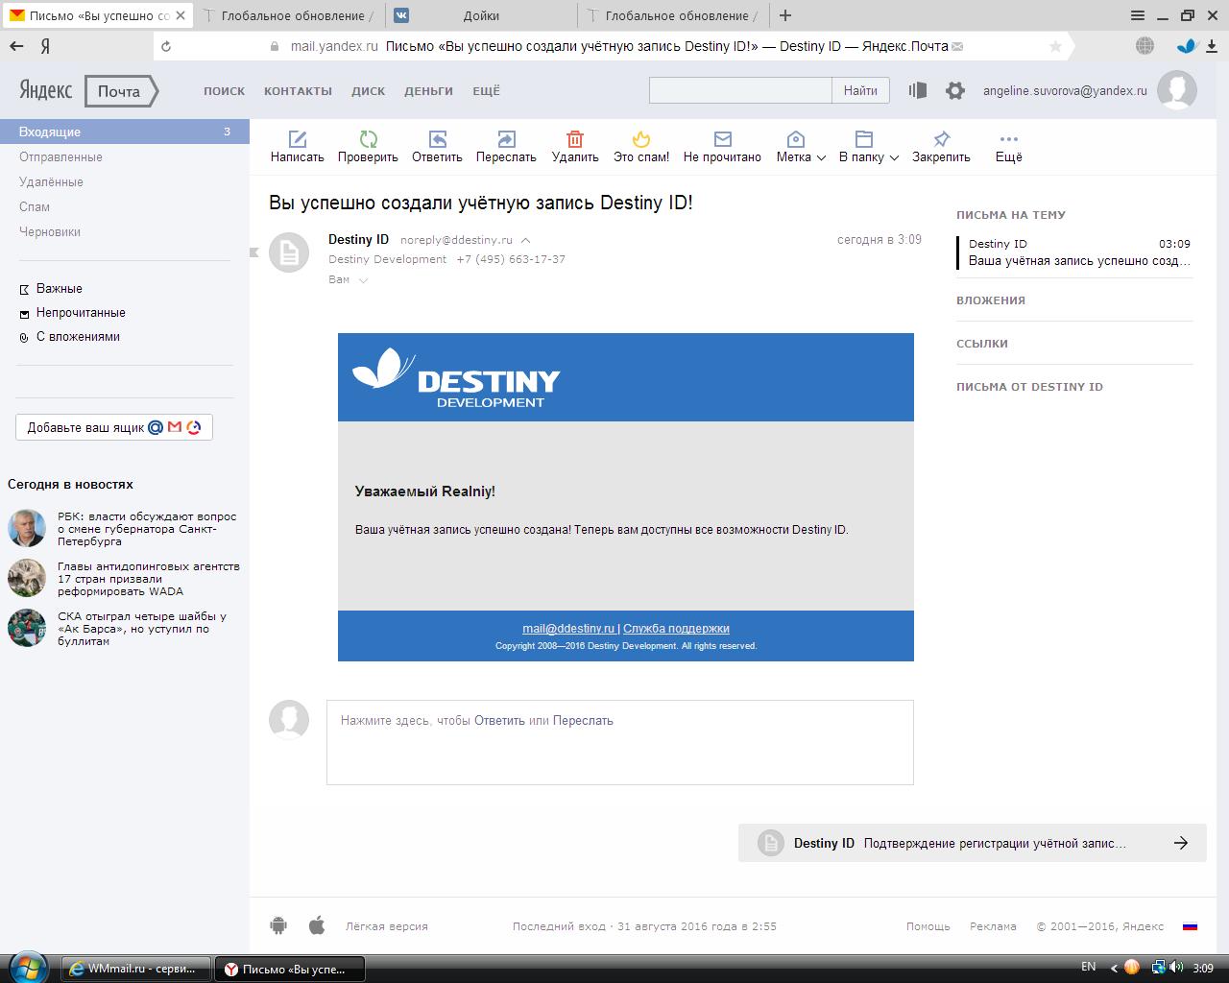Click the Yandex Я home button
Screen dimensions: 1229x983
pos(45,46)
